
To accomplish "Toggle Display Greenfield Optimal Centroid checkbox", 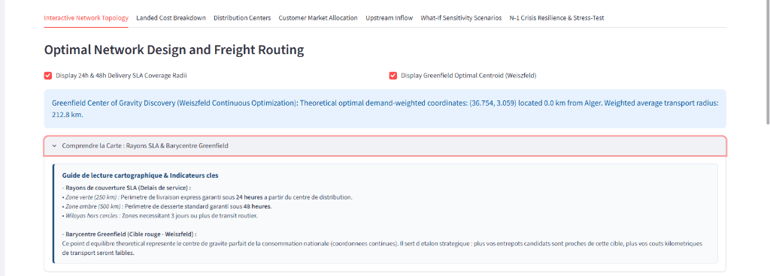I will (x=393, y=76).
